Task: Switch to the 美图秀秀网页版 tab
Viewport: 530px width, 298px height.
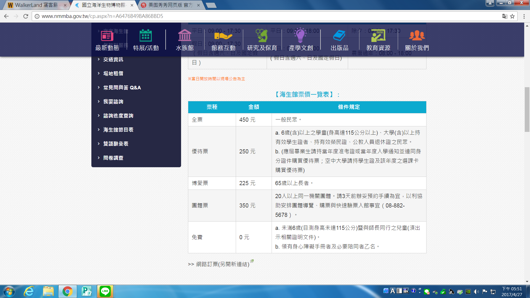Action: coord(170,5)
